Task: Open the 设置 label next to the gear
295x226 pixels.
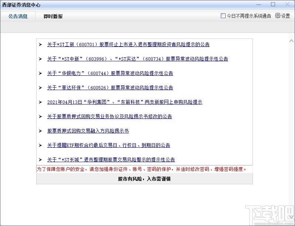Action: click(286, 16)
